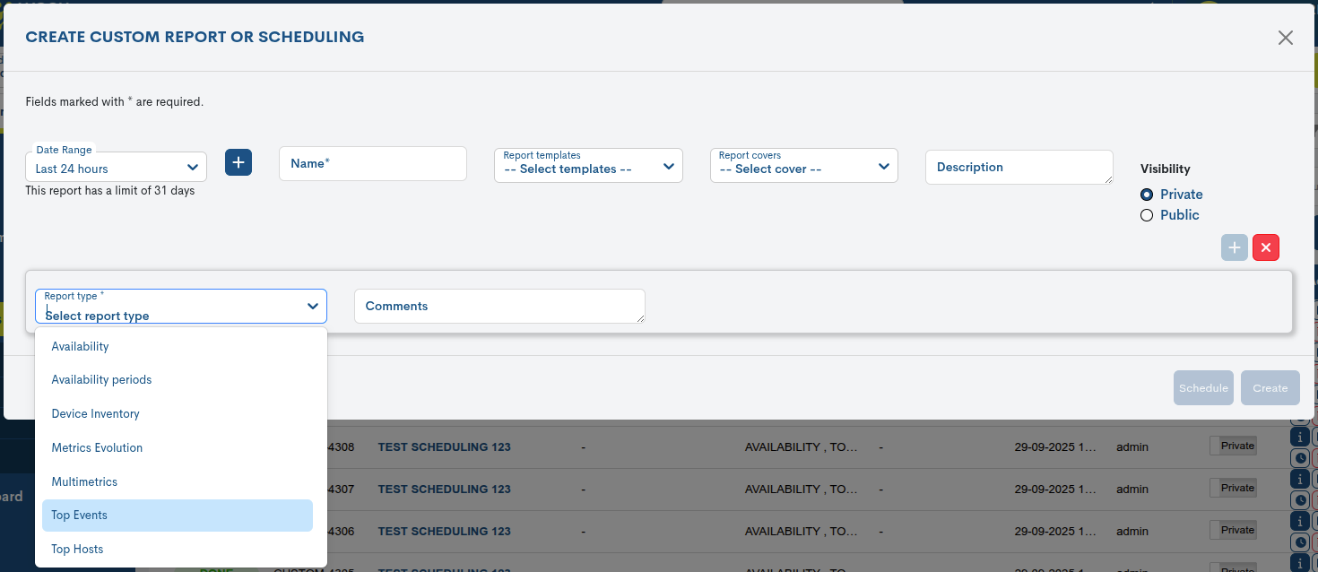The image size is (1318, 572).
Task: Select the Private visibility radio button
Action: coord(1147,195)
